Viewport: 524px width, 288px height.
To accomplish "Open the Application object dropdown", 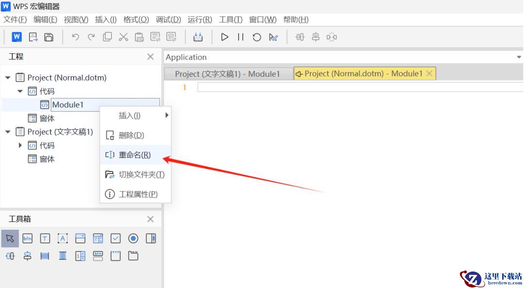I will click(519, 57).
